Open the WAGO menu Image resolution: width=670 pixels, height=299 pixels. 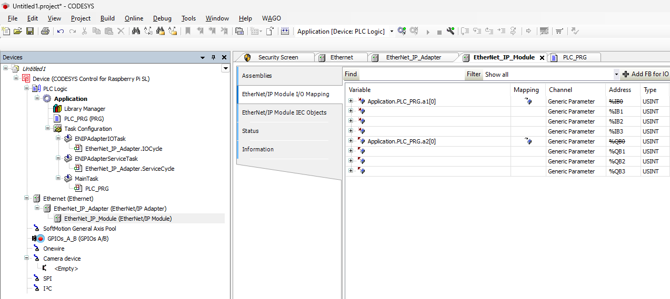pos(272,18)
